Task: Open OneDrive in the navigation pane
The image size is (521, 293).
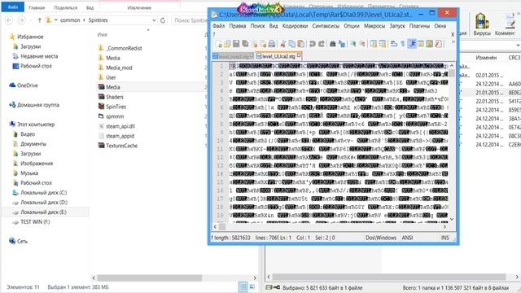Action: (24, 85)
